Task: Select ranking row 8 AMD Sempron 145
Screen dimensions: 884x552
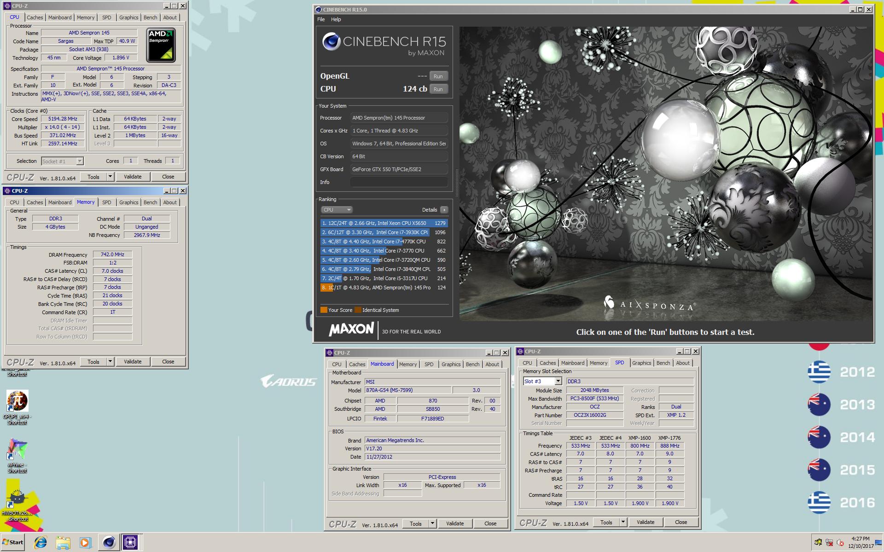Action: click(x=384, y=287)
